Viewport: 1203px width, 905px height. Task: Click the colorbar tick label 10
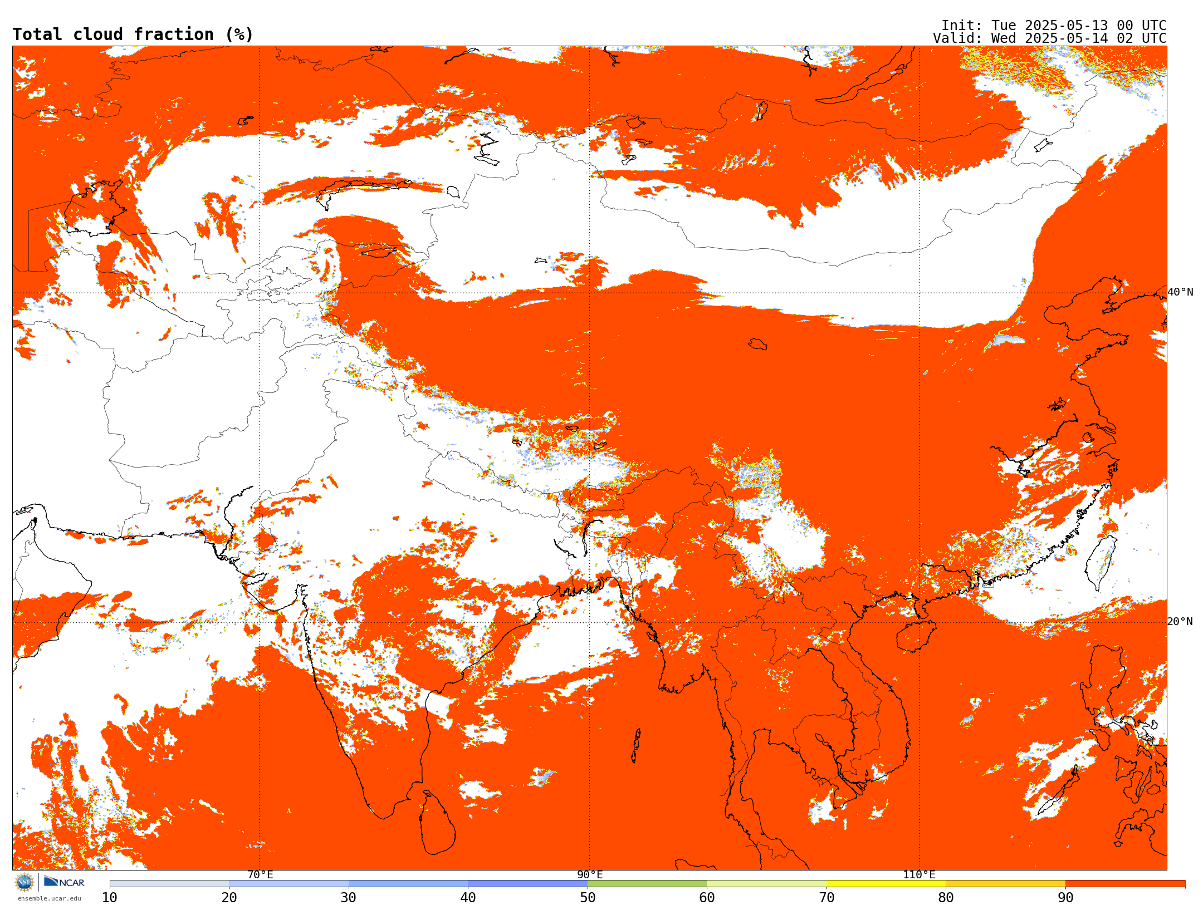[110, 898]
